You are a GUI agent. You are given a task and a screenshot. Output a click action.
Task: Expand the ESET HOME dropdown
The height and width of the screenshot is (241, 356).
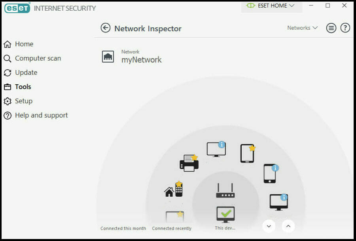pyautogui.click(x=272, y=6)
